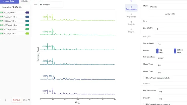Image resolution: width=187 pixels, height=105 pixels.
Task: Open color swatch for CO3Ap-7D-s
Action: tap(27, 34)
